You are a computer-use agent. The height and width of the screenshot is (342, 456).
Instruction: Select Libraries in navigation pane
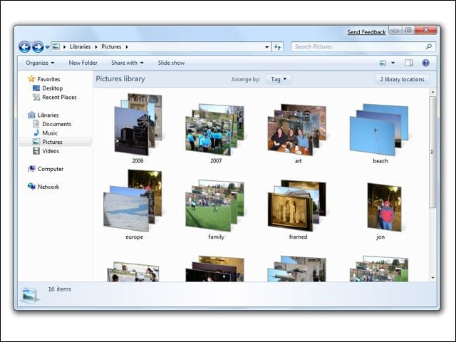point(48,115)
